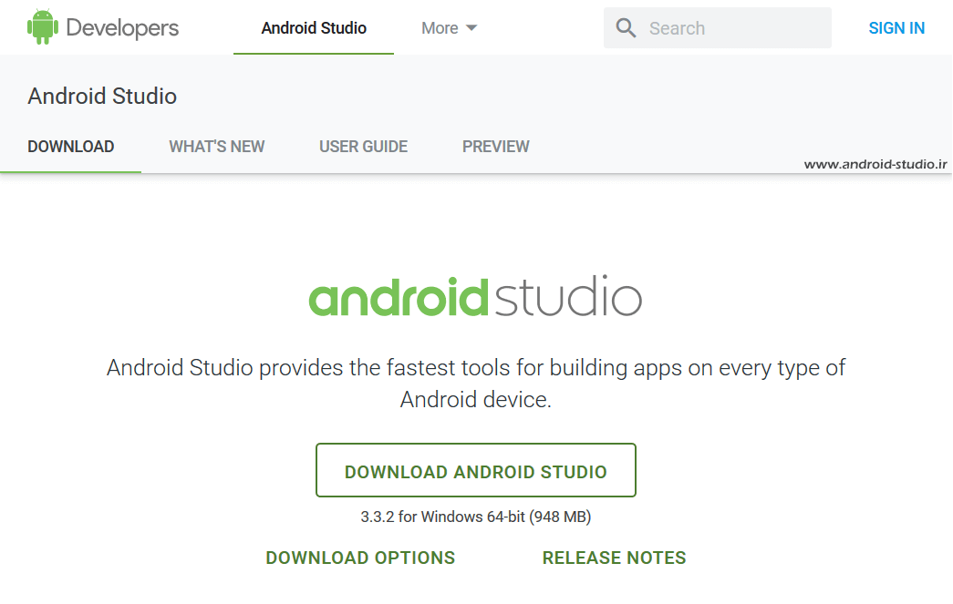Click the SIGN IN link
This screenshot has height=604, width=953.
pos(896,28)
